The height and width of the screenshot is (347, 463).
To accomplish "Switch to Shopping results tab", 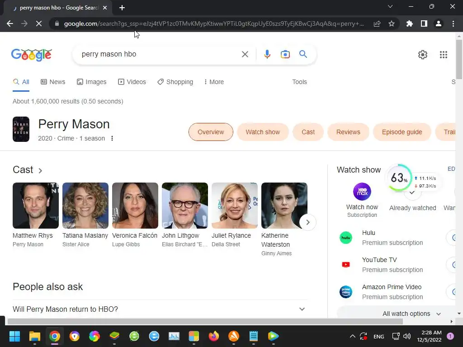I will [175, 82].
